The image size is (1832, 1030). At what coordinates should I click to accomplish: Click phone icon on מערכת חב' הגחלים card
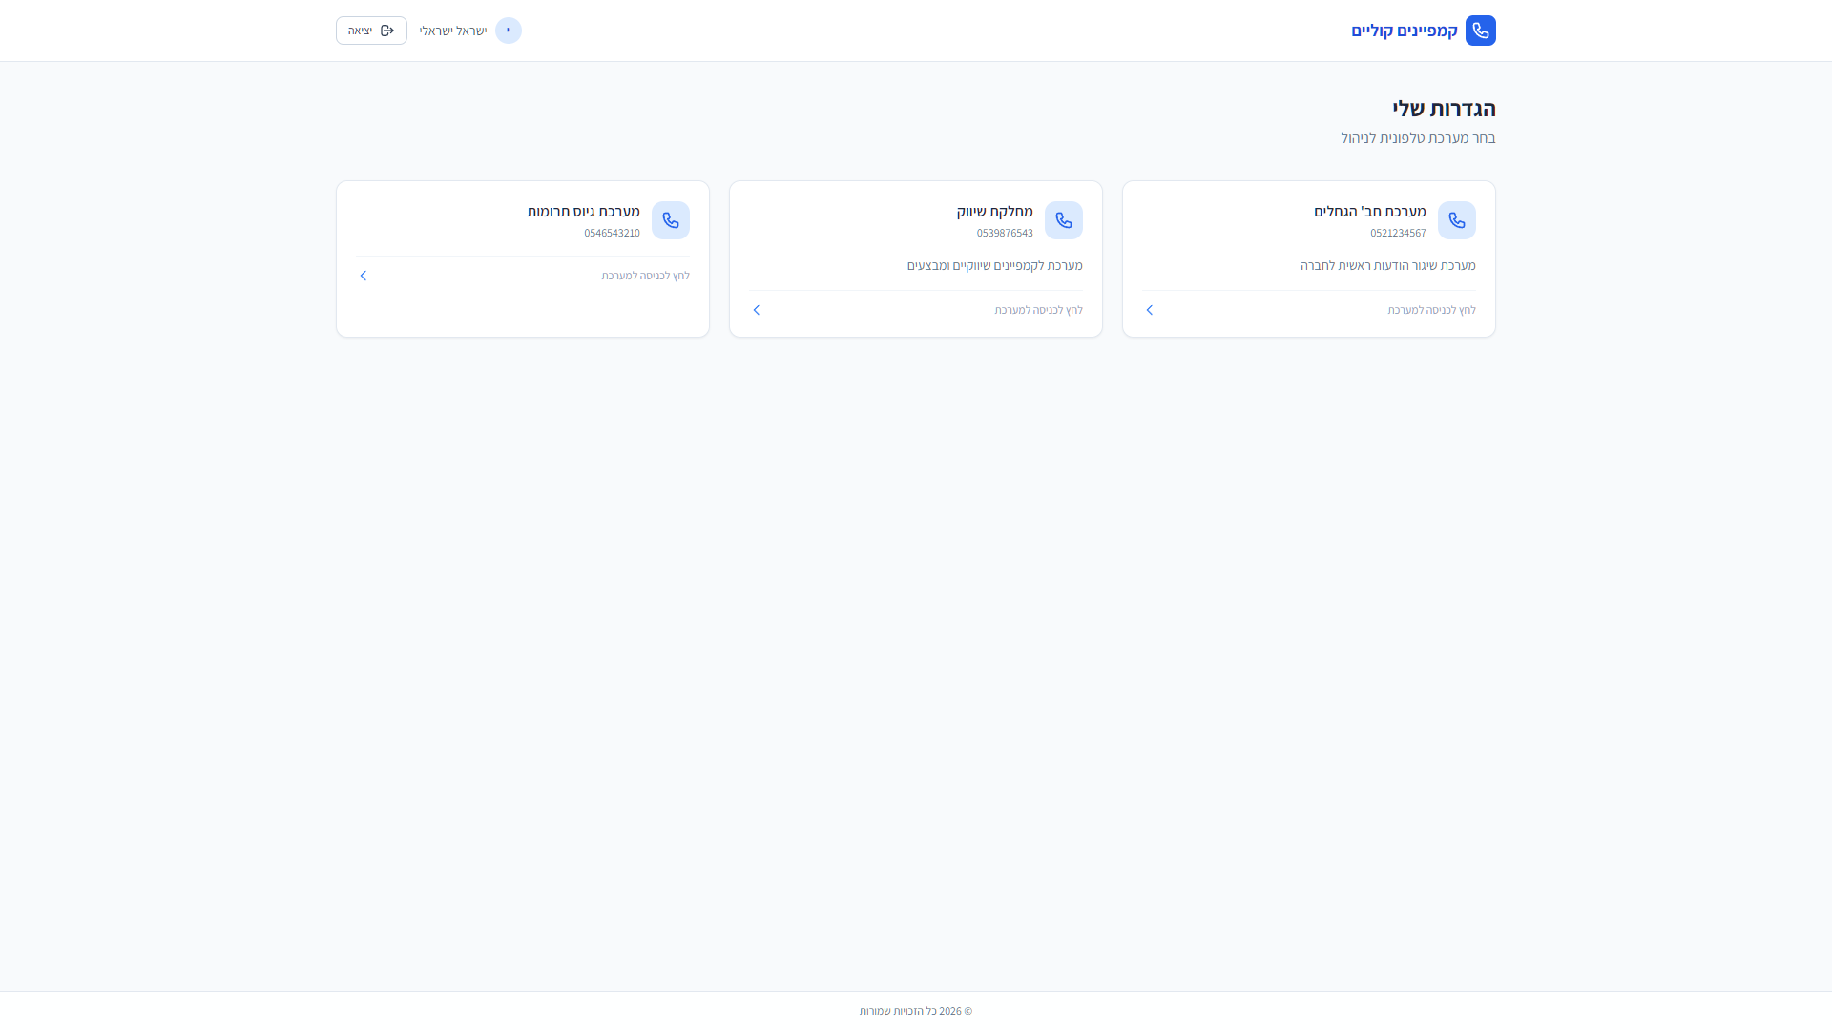[x=1456, y=220]
